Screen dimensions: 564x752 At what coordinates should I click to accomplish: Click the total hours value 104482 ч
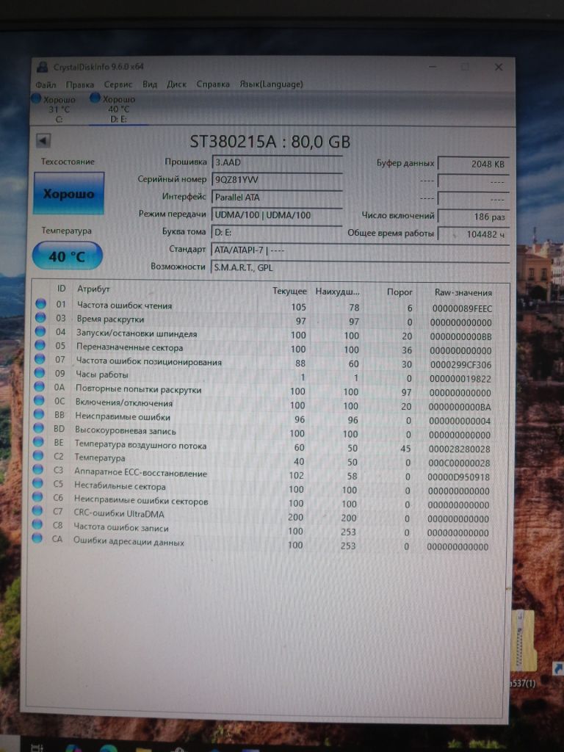pyautogui.click(x=474, y=234)
